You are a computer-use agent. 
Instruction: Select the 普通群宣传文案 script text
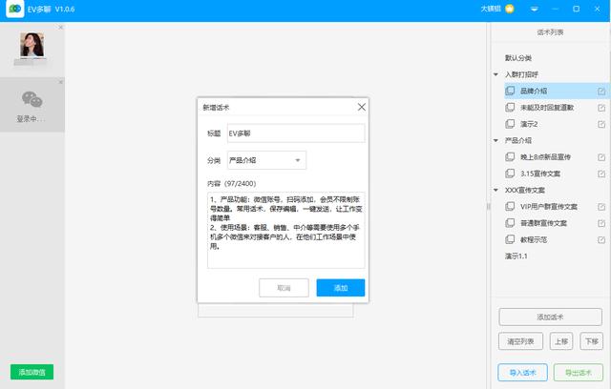(543, 223)
